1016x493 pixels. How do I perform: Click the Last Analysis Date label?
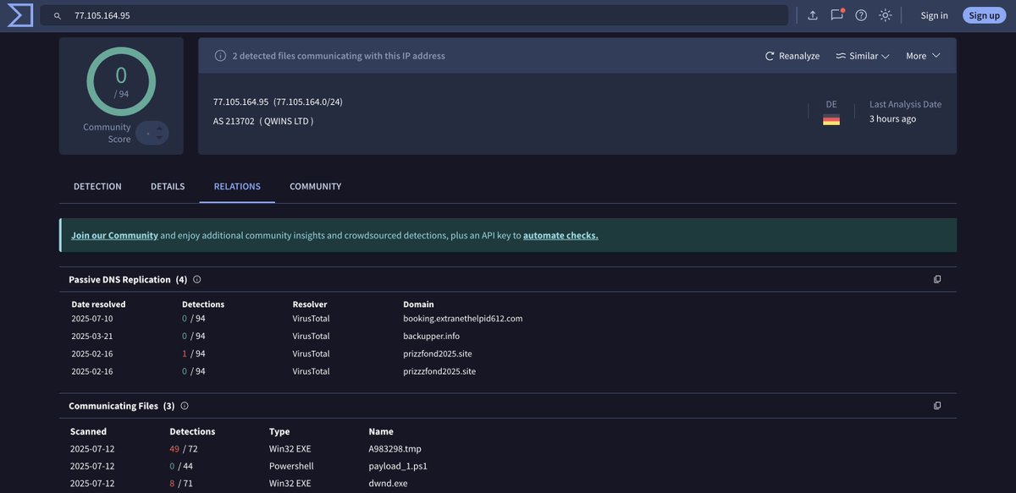coord(905,104)
